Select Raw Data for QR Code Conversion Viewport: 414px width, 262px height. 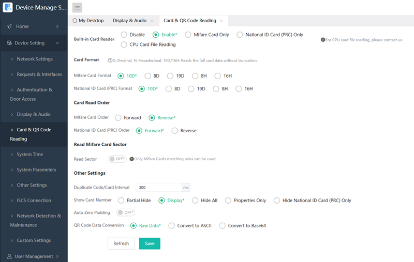coord(134,226)
